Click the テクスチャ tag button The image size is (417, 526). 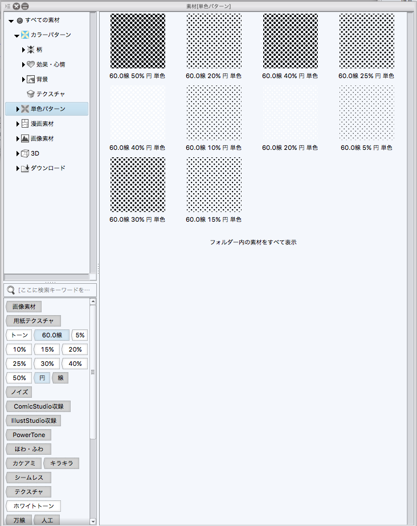[x=28, y=492]
